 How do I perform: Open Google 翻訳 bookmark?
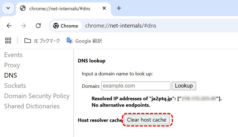tap(84, 41)
